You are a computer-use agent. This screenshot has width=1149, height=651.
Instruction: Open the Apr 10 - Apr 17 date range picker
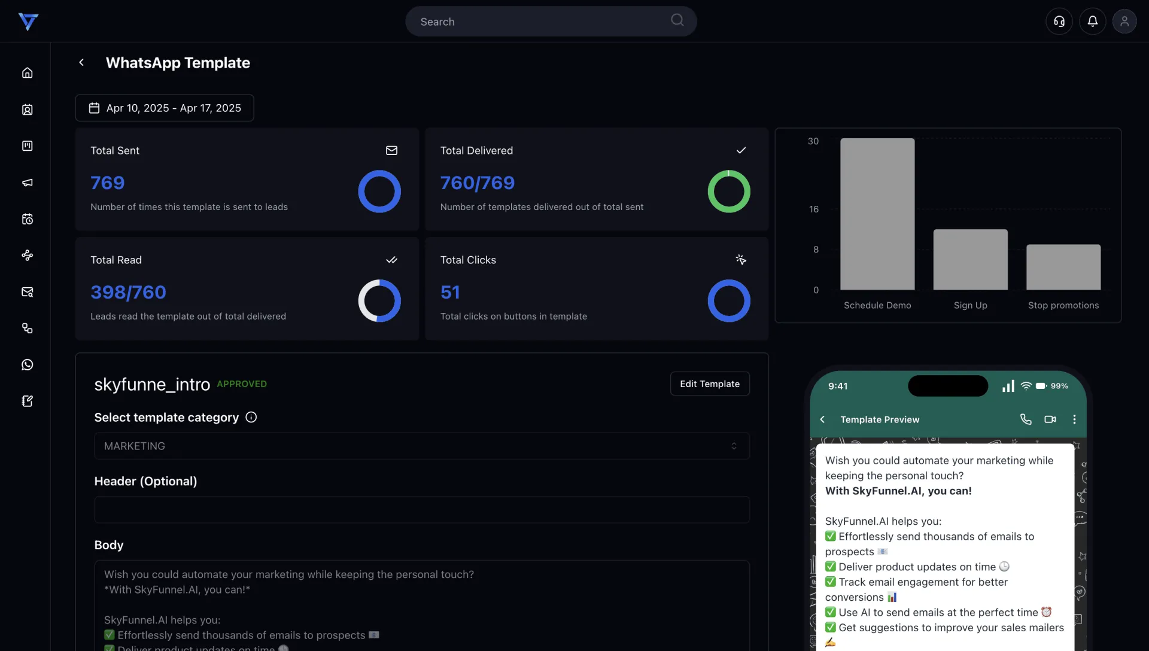[165, 108]
